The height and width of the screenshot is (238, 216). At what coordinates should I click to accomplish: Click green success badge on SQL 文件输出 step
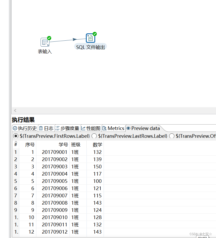pyautogui.click(x=94, y=34)
